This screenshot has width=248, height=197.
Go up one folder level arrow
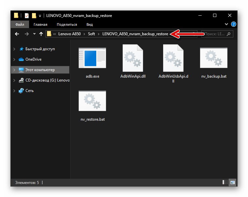41,34
